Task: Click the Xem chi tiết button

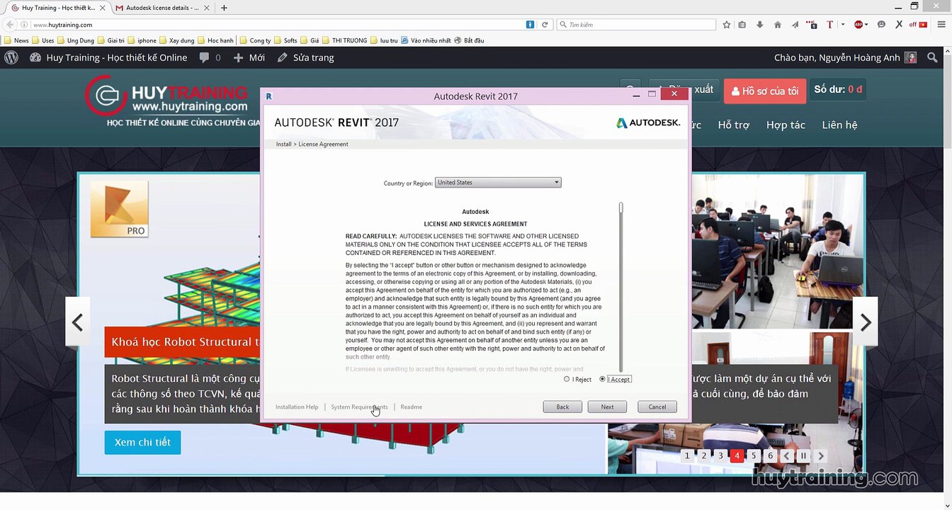Action: (x=142, y=442)
